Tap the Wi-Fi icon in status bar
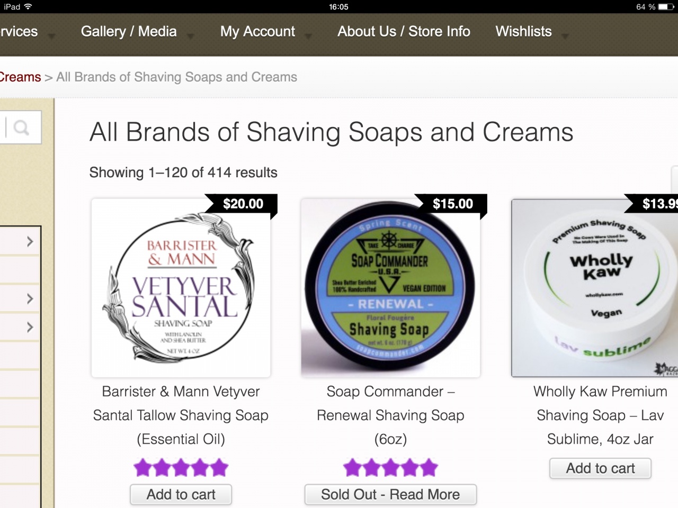The image size is (678, 508). [28, 7]
